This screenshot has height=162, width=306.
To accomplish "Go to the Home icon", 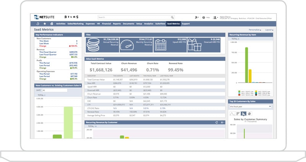I will click(x=52, y=24).
